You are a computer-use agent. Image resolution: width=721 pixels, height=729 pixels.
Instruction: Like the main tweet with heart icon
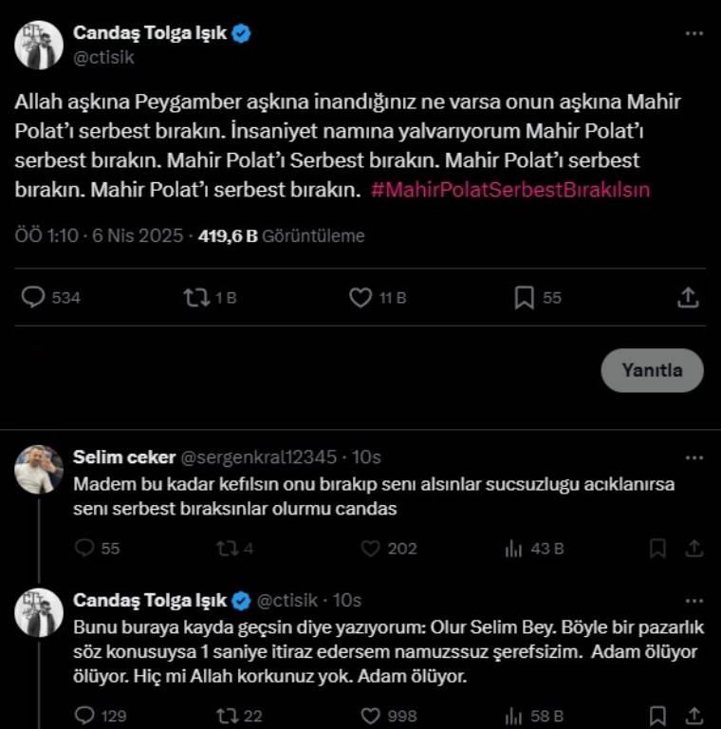(x=360, y=298)
